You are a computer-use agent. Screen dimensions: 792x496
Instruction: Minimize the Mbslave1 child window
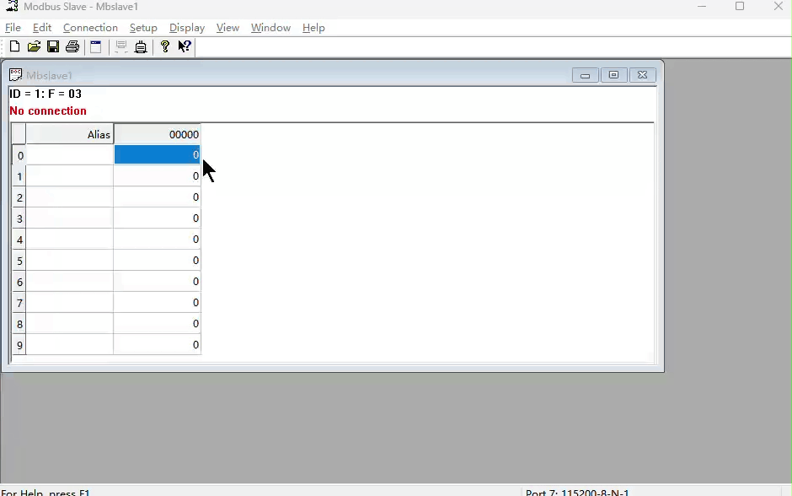click(x=585, y=75)
